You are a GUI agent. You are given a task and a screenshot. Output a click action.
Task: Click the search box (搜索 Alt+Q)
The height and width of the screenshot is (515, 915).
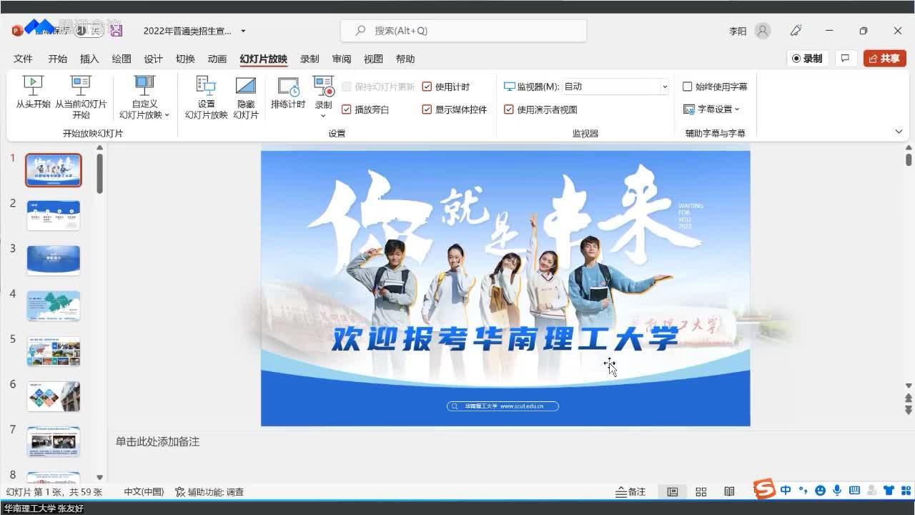(463, 31)
